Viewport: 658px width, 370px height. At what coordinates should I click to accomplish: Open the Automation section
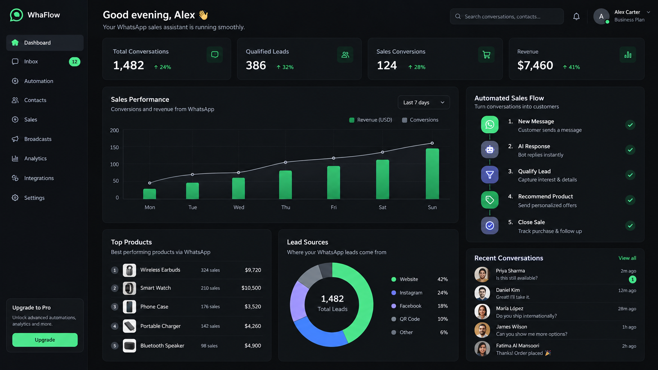point(45,81)
